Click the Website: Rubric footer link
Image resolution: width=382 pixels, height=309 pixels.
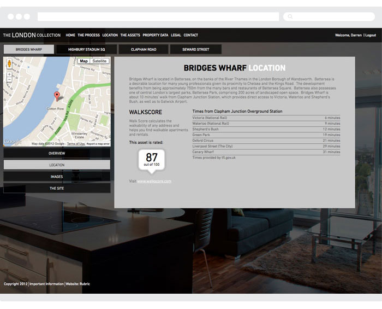77,284
